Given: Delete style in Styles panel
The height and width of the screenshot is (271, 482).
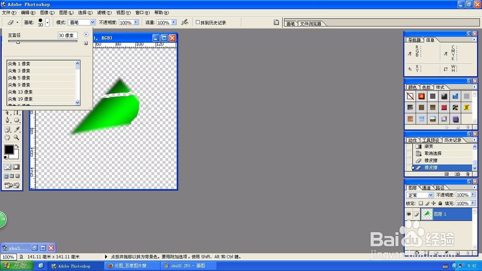Looking at the screenshot, I should pos(468,127).
